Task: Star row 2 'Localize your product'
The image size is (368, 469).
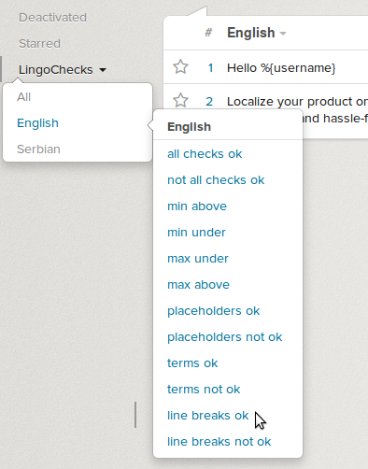Action: click(x=180, y=101)
